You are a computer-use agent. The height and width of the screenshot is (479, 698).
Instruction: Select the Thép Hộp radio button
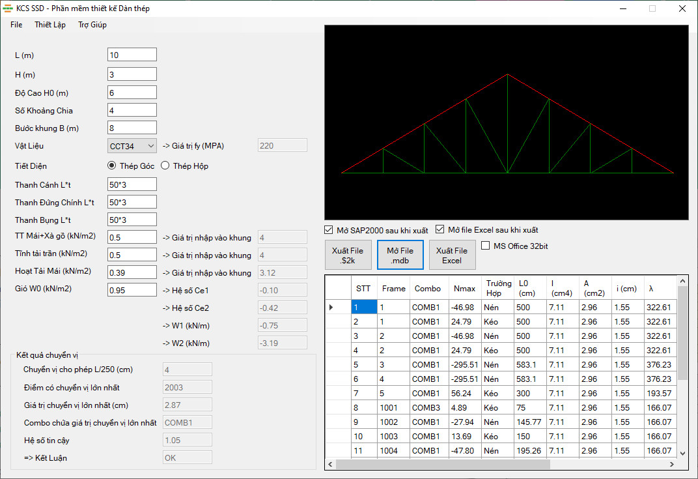pyautogui.click(x=165, y=166)
